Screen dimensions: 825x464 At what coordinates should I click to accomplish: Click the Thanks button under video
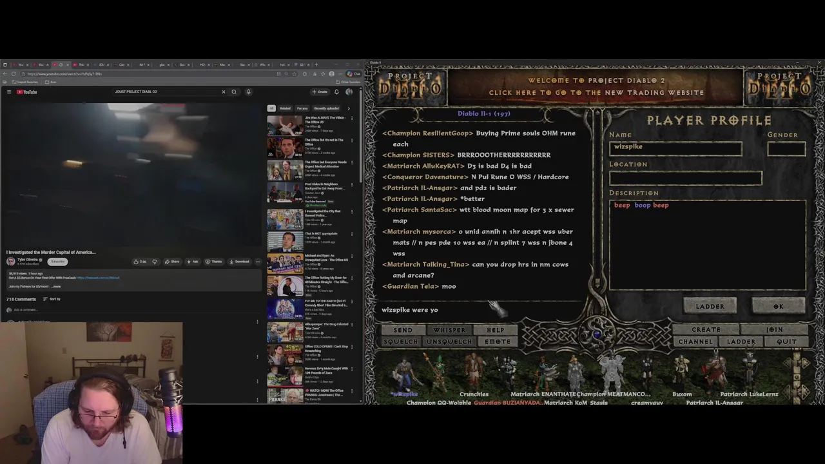(213, 262)
